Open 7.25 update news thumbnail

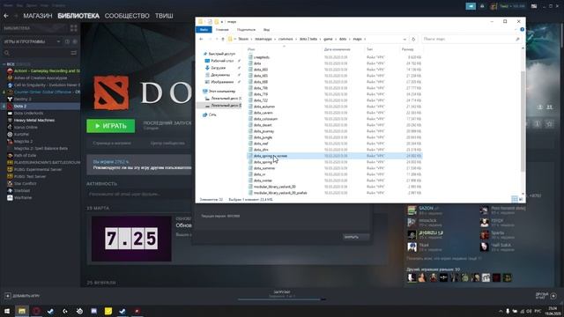pos(131,239)
